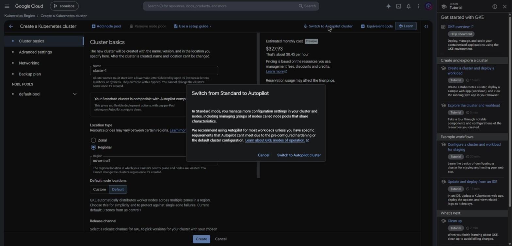Click the tutorial info icon

click(495, 7)
